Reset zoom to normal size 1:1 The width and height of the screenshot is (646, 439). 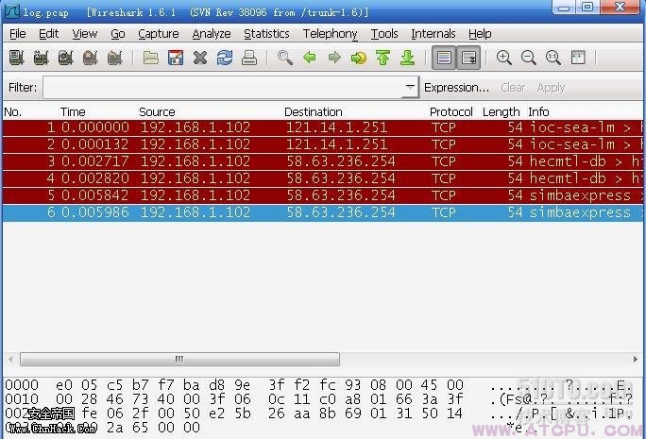[552, 58]
